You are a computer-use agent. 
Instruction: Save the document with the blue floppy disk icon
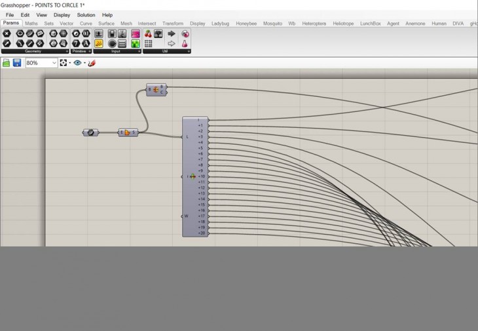tap(16, 63)
